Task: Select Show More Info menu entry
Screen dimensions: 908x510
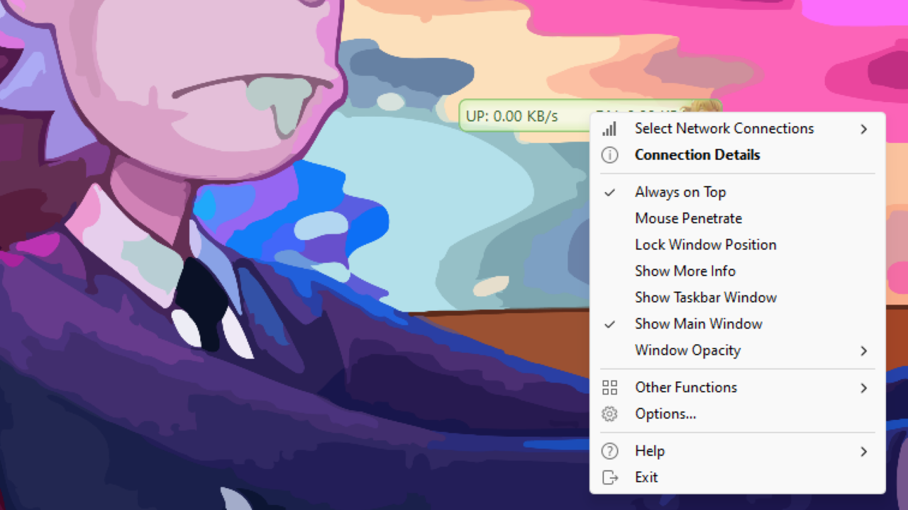Action: [685, 271]
